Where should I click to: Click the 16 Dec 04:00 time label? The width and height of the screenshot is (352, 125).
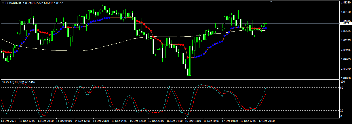coord(174,121)
